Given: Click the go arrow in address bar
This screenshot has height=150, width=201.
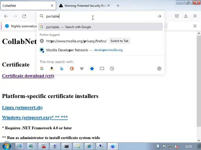Looking at the screenshot, I should [159, 16].
